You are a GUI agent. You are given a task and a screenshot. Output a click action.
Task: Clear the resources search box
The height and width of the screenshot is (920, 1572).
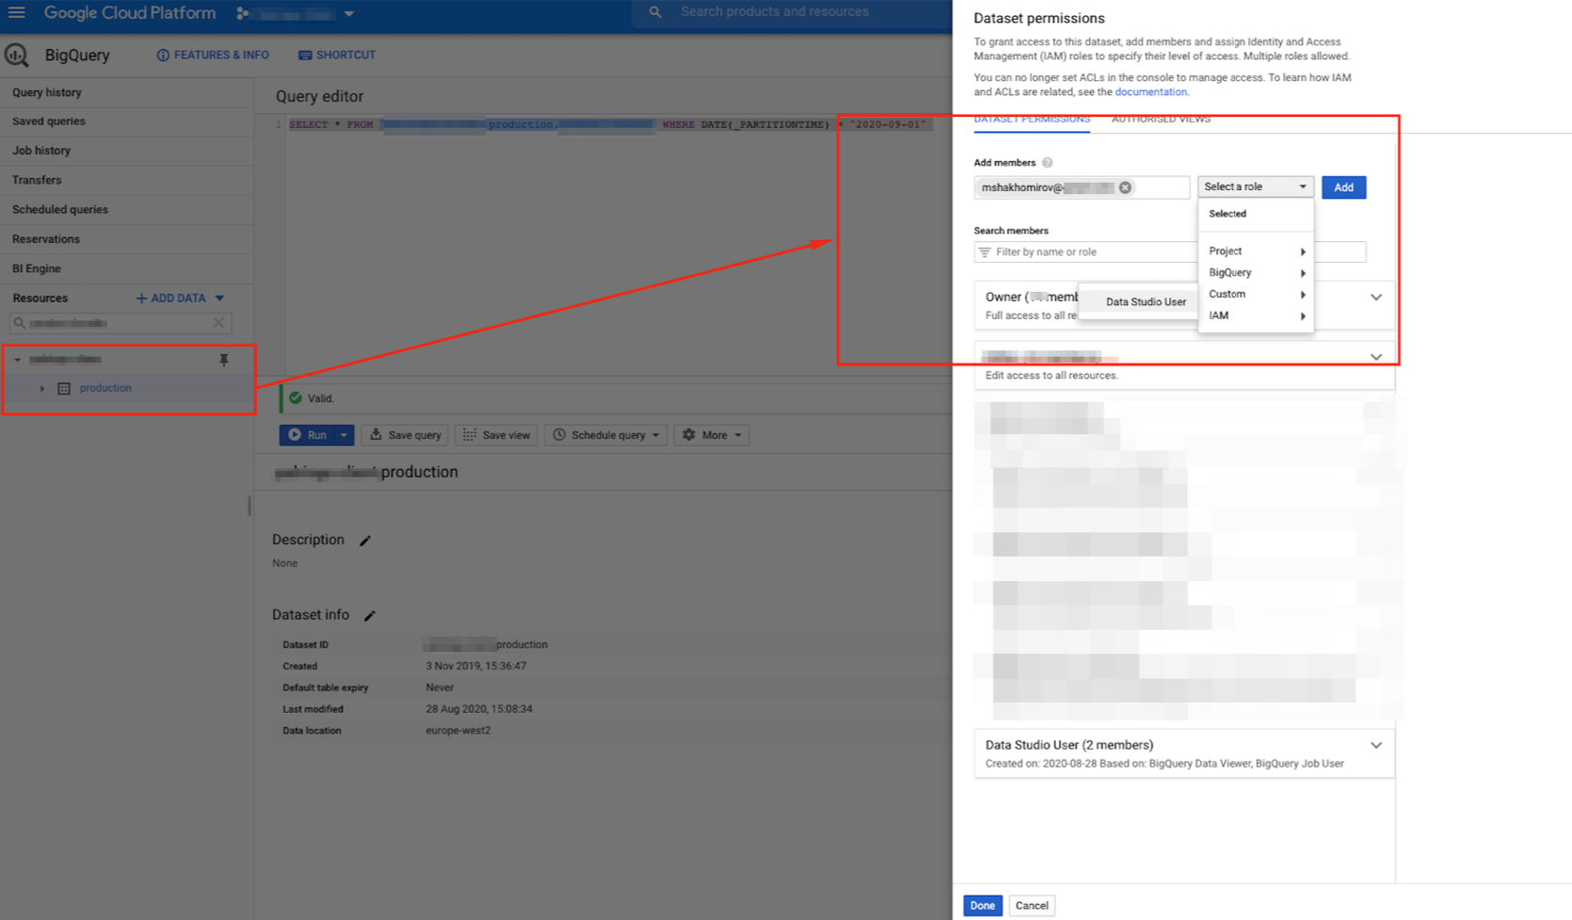[x=218, y=323]
